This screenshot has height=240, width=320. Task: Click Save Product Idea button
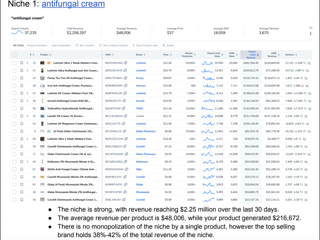(x=145, y=45)
